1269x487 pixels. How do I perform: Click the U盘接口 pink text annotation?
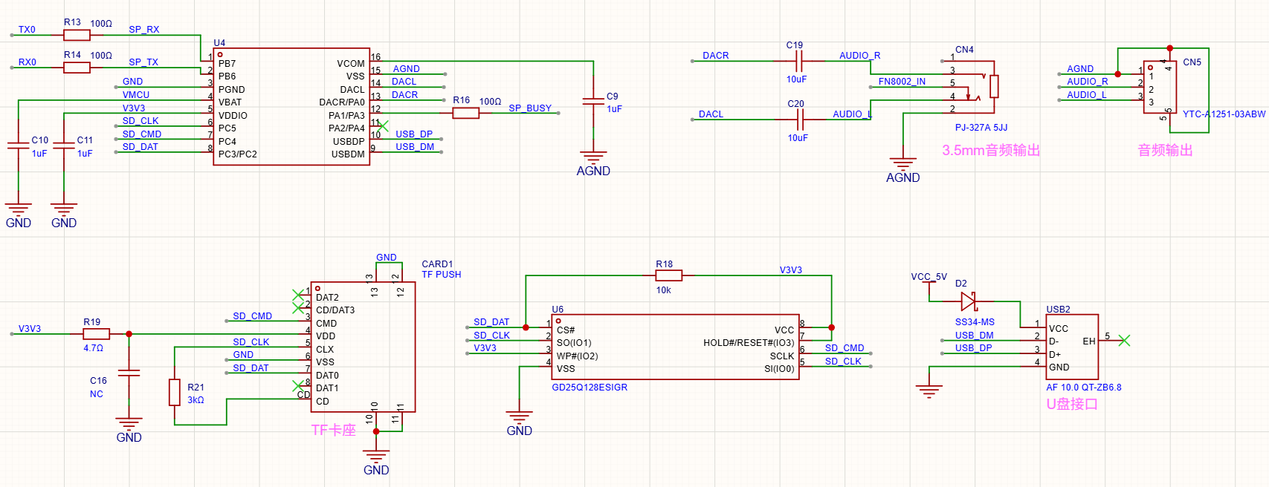[x=1072, y=405]
